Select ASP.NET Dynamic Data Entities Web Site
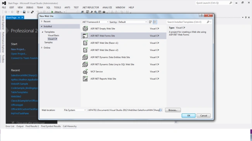This screenshot has height=141, width=252. tap(124, 57)
